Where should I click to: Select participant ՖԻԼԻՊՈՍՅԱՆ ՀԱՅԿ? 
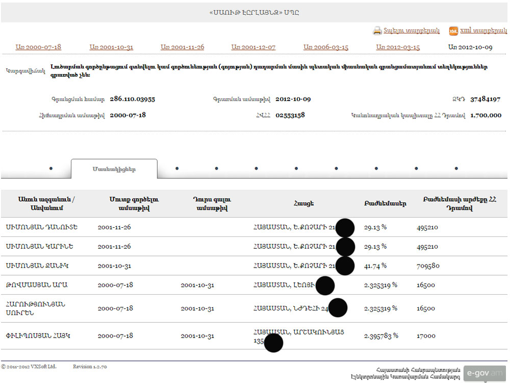pyautogui.click(x=38, y=336)
